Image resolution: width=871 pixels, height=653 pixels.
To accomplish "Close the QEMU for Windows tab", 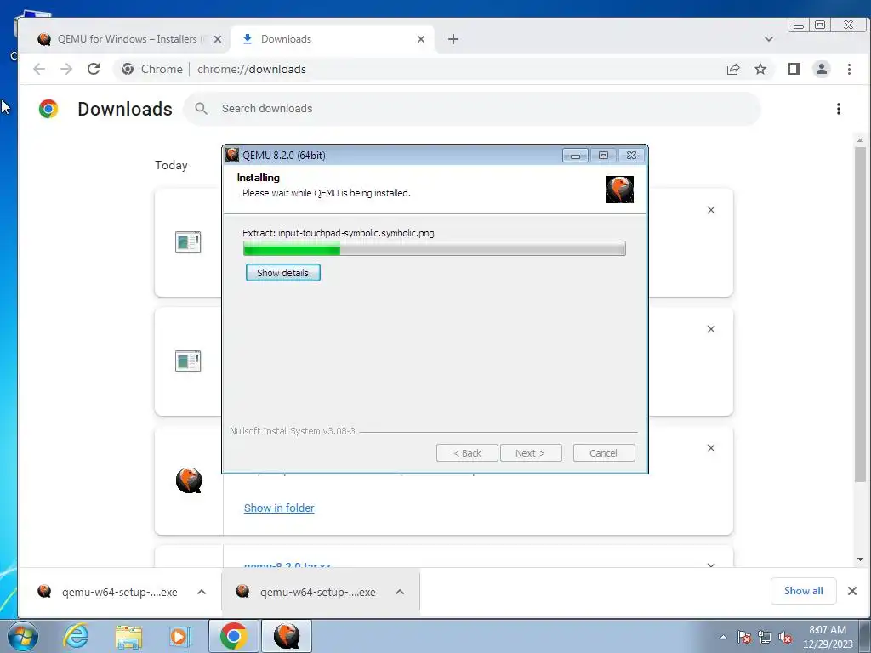I will click(x=217, y=39).
